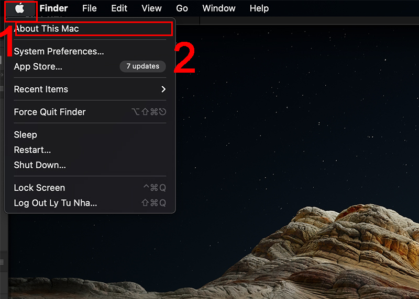Choose Lock Screen
The image size is (419, 299).
pos(90,188)
